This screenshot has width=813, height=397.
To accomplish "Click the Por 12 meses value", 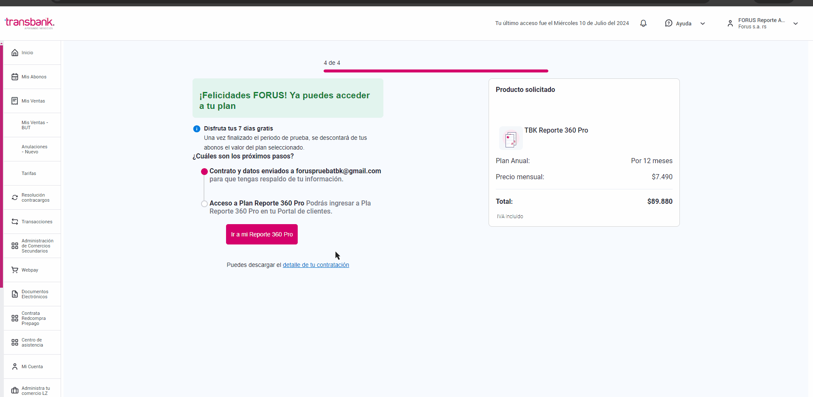I will pos(652,161).
